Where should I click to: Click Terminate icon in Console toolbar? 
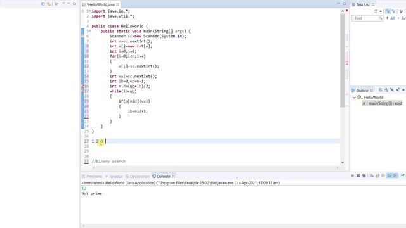click(x=353, y=176)
